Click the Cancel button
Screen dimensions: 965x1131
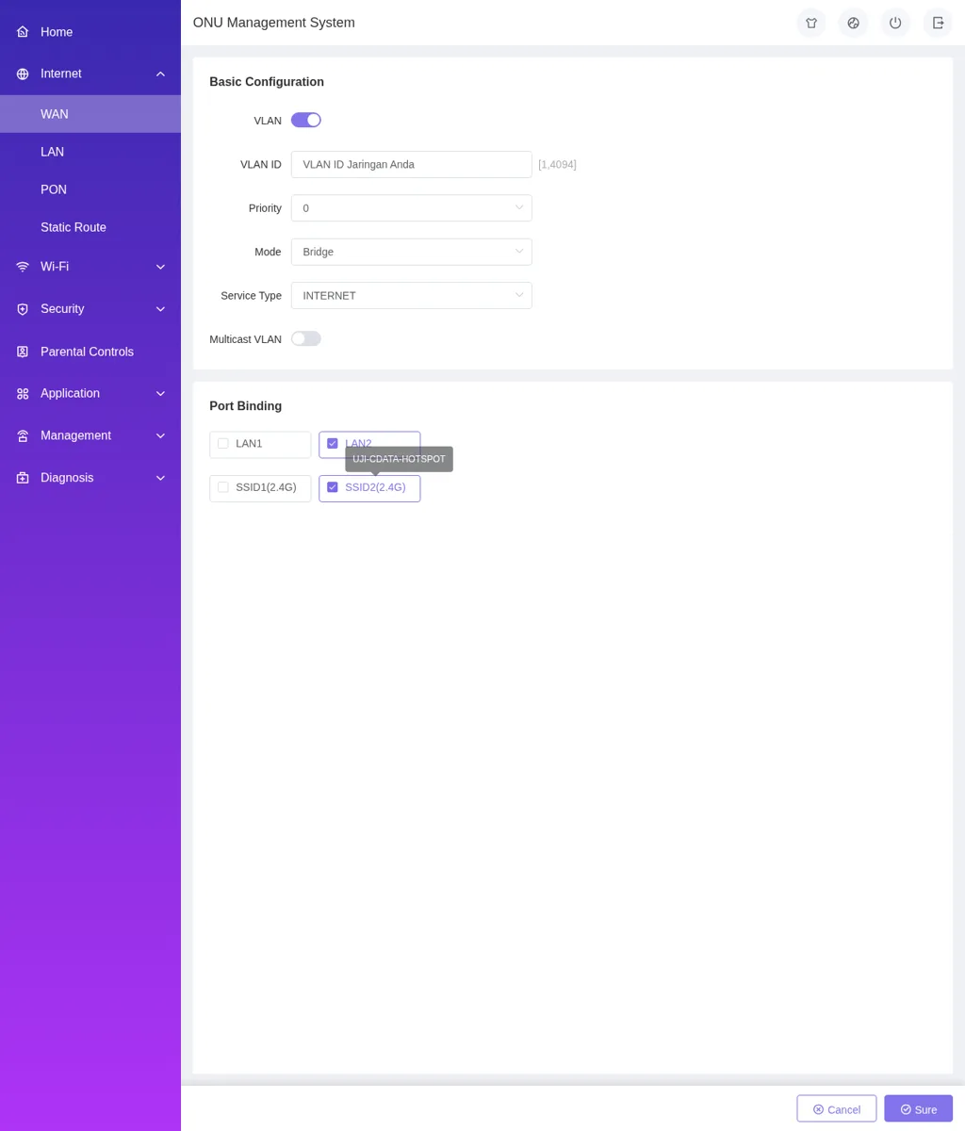837,1109
